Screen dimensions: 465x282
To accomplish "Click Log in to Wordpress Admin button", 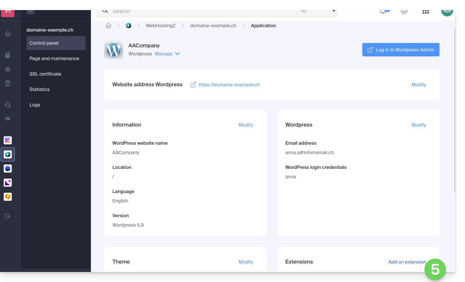I will point(401,50).
